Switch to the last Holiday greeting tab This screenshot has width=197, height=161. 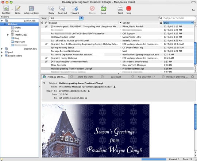[175, 76]
